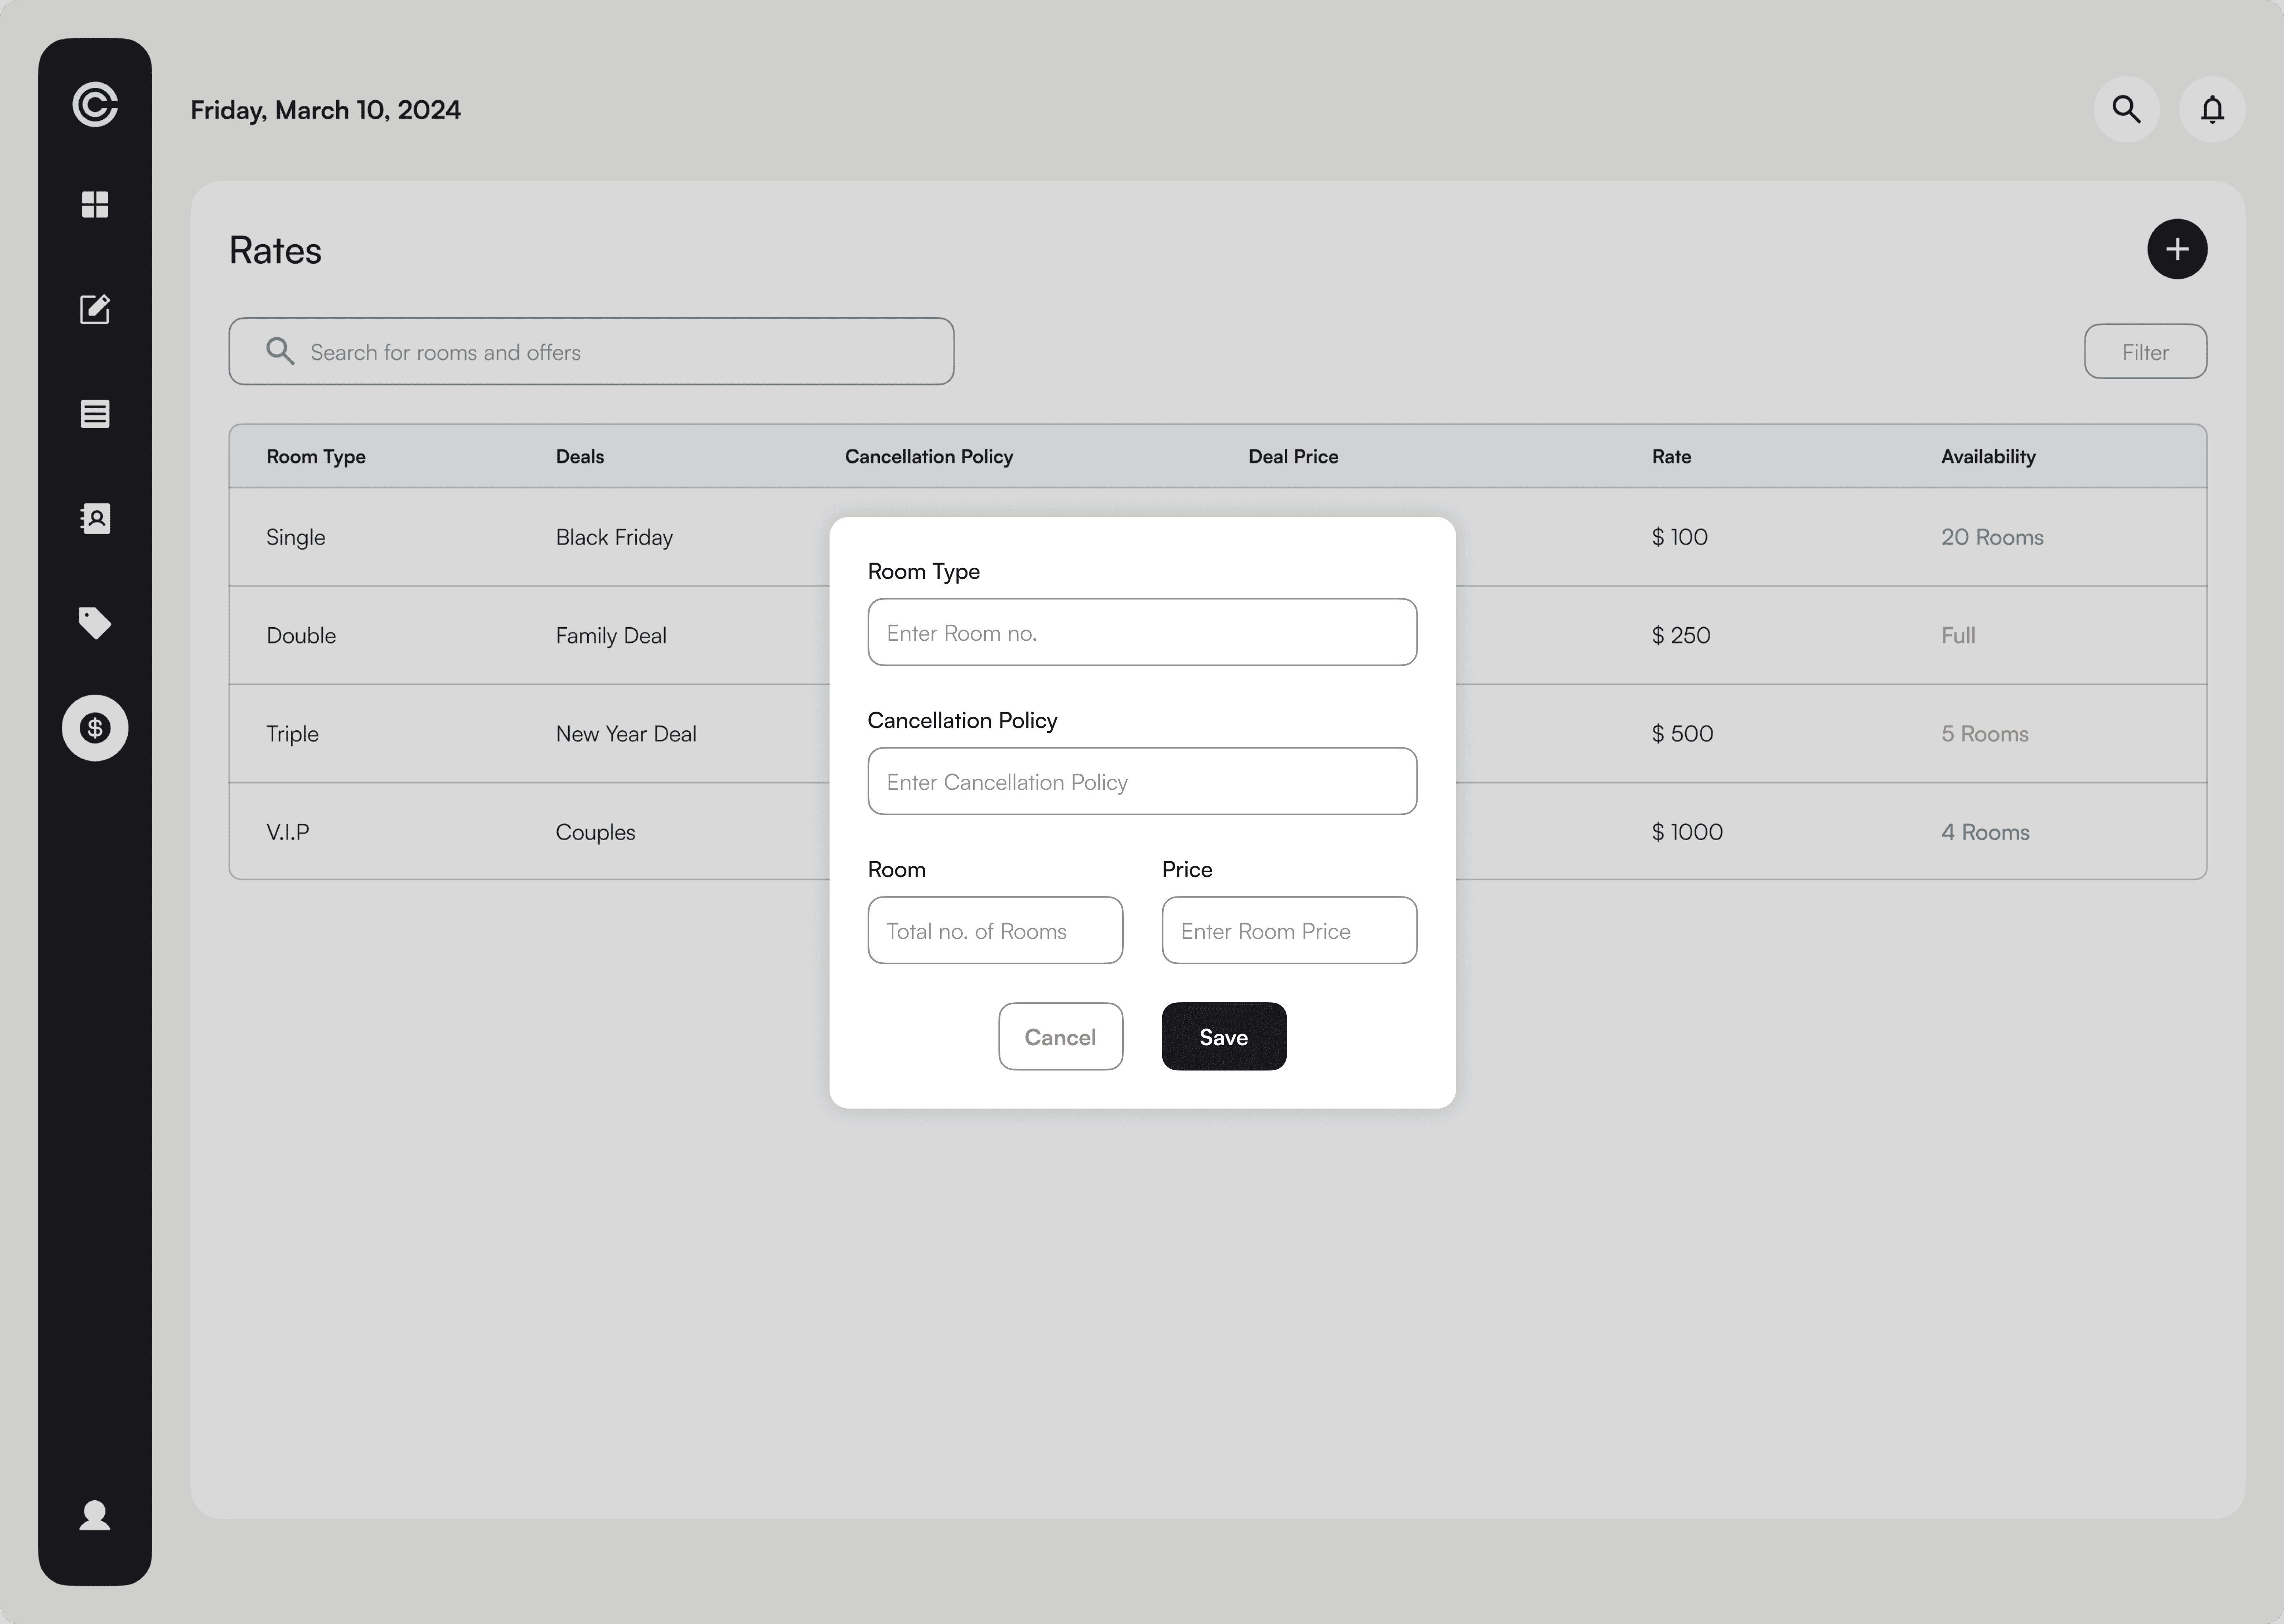Click the Enter Room Price field
Image resolution: width=2284 pixels, height=1624 pixels.
coord(1289,931)
